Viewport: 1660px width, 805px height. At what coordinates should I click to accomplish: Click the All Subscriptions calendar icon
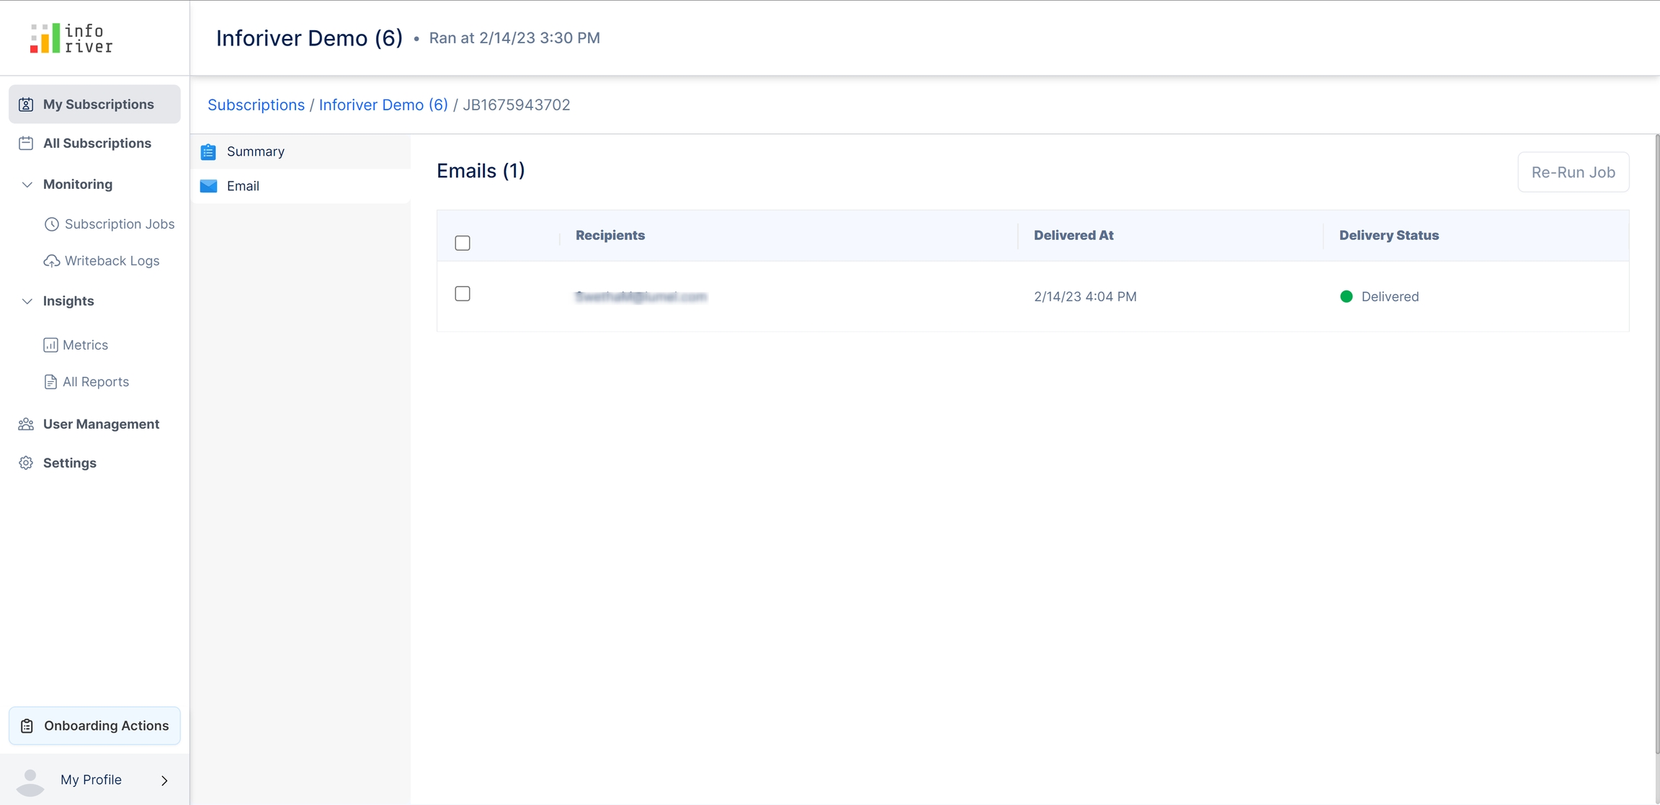[x=26, y=143]
